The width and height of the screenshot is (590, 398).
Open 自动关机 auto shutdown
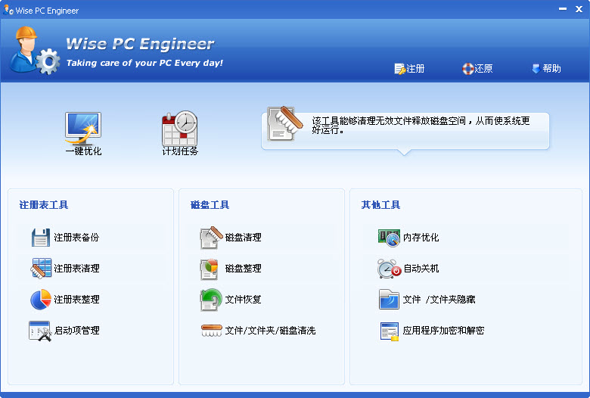click(x=421, y=269)
